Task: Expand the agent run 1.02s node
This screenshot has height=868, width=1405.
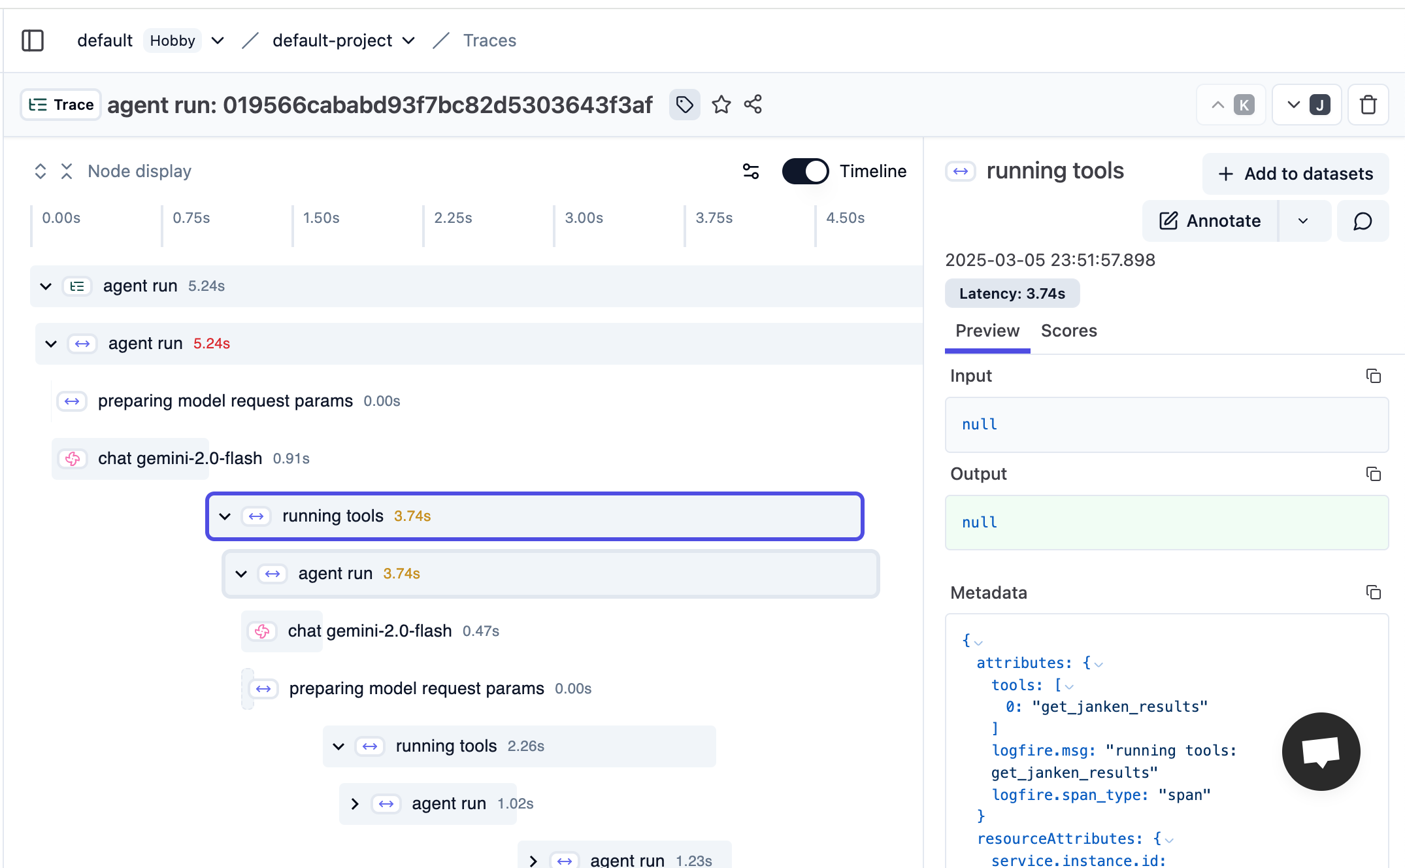Action: [x=355, y=803]
